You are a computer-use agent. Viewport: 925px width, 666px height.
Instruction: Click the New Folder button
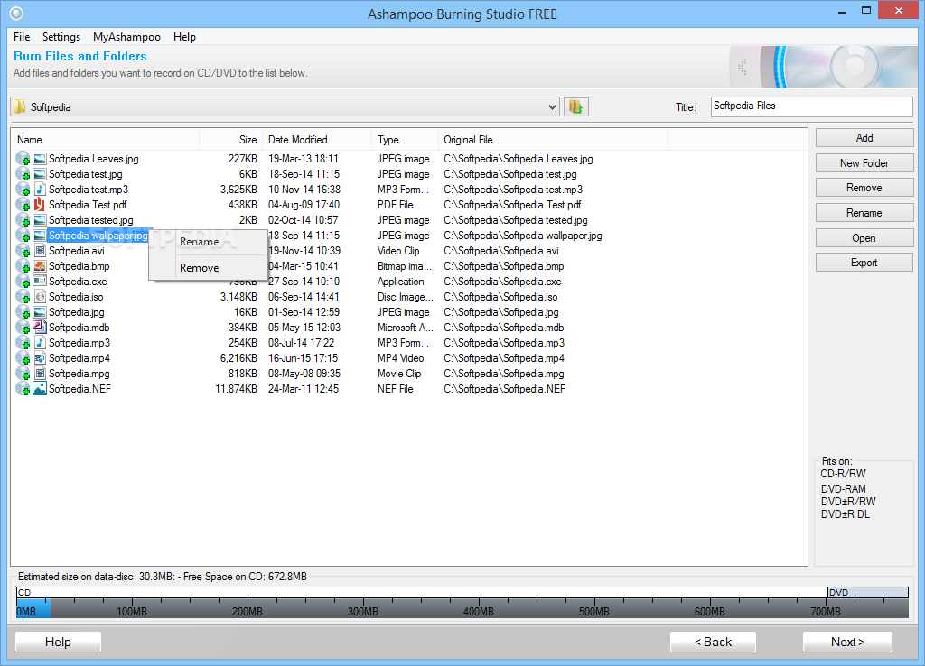(864, 163)
